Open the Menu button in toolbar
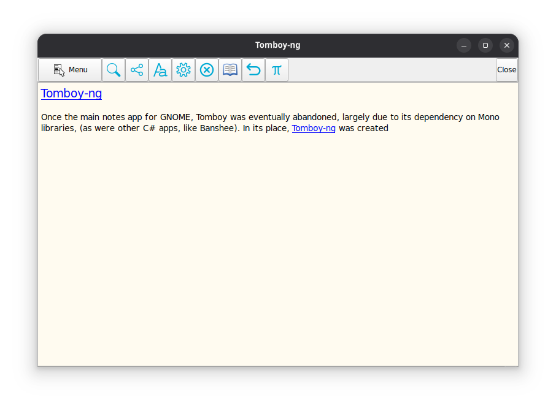 click(70, 70)
